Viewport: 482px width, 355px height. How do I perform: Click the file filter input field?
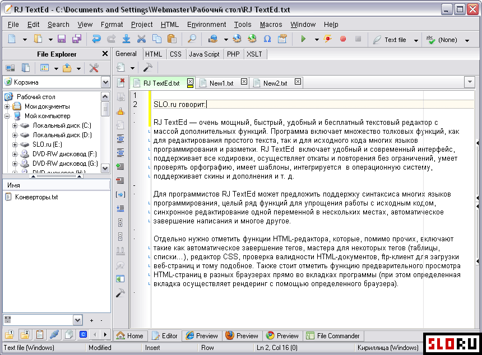pyautogui.click(x=39, y=320)
